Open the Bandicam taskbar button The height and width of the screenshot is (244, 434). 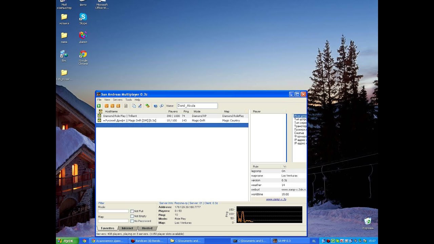coord(149,241)
